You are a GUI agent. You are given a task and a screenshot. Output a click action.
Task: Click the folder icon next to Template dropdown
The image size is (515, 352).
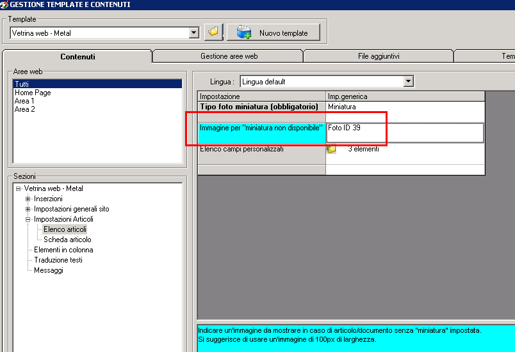click(213, 32)
